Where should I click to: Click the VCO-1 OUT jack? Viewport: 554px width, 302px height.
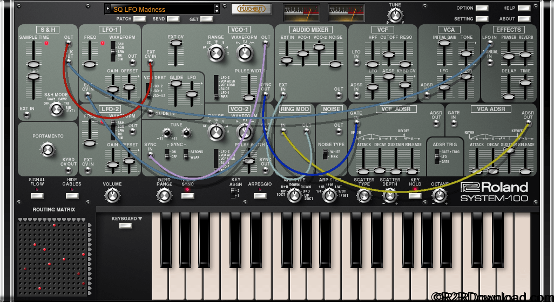click(x=265, y=44)
